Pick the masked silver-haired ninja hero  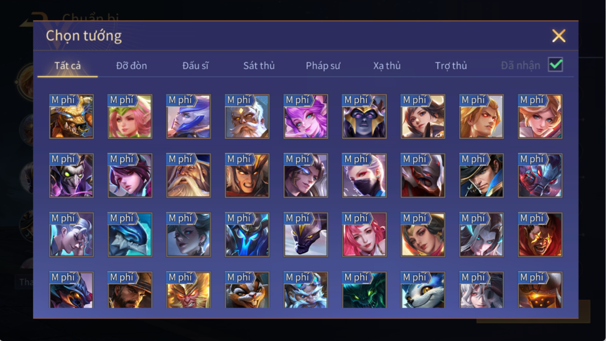point(364,175)
